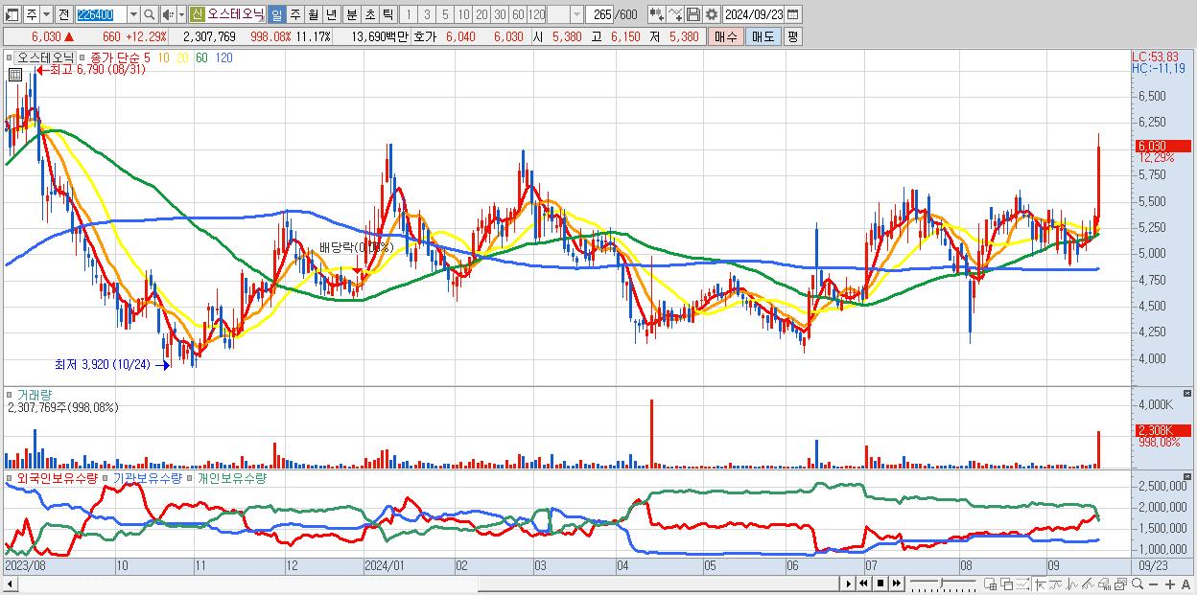Click the chart zoom slider handle
Image resolution: width=1197 pixels, height=595 pixels.
(x=942, y=583)
